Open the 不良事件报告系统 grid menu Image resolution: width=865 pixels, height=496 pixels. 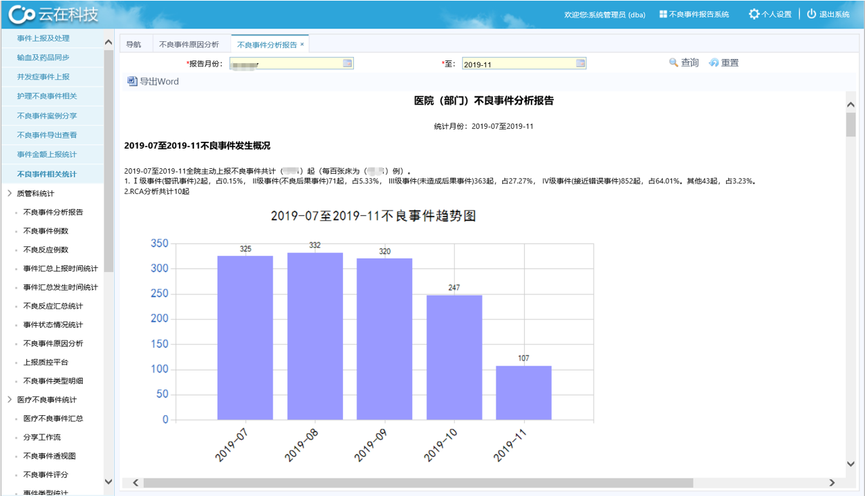pyautogui.click(x=663, y=14)
